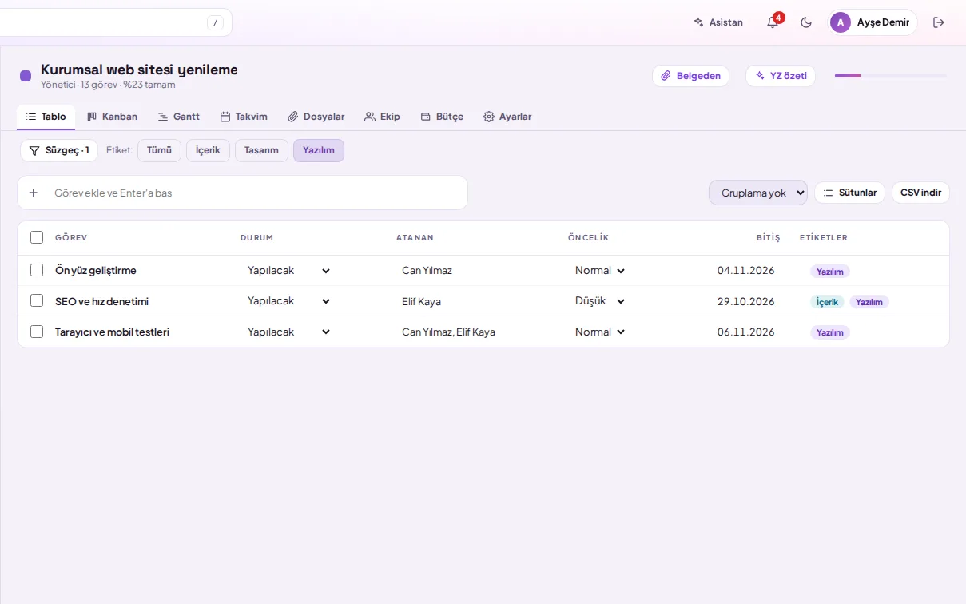Open the Gruplama yok dropdown

point(758,193)
